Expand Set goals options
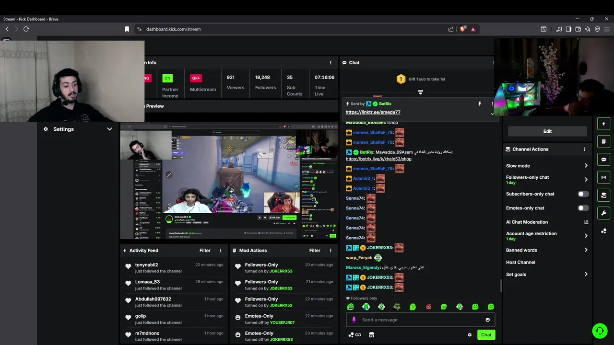This screenshot has width=614, height=345. coord(586,275)
